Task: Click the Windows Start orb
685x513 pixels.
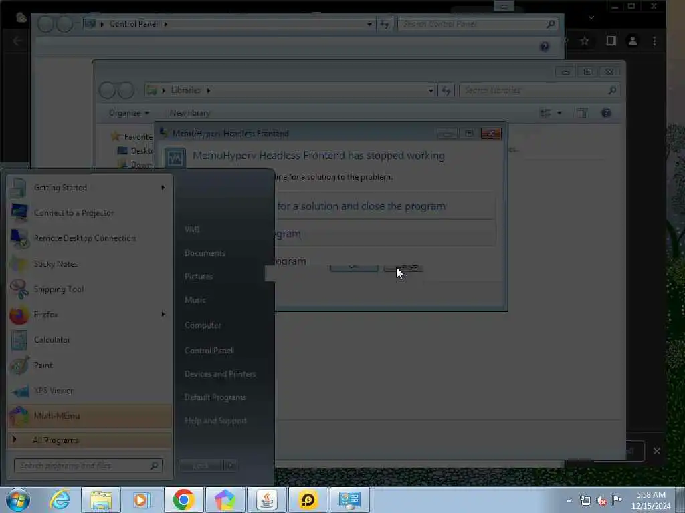Action: click(x=18, y=500)
